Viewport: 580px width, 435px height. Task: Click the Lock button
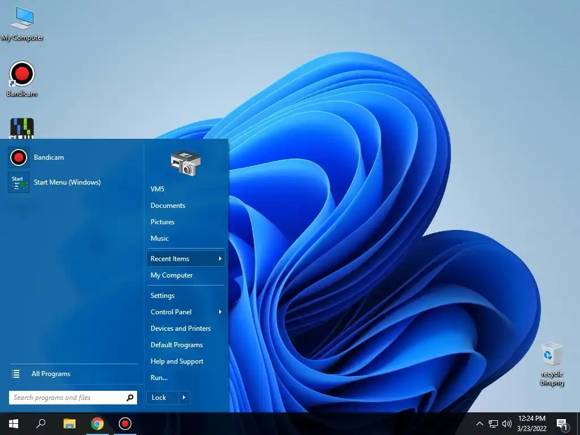[x=163, y=398]
